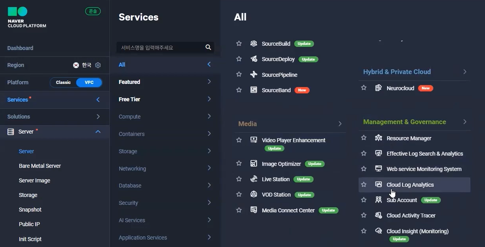Image resolution: width=485 pixels, height=247 pixels.
Task: Open the Storage services category
Action: (165, 151)
